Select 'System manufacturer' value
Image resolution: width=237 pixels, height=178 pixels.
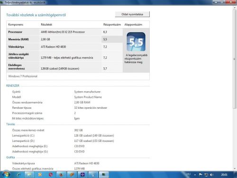point(87,92)
